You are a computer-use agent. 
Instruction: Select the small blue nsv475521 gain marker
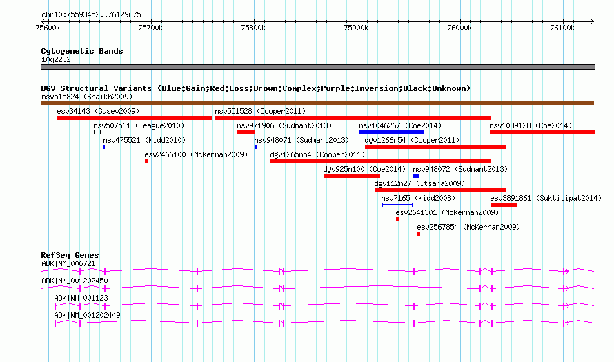click(x=104, y=147)
